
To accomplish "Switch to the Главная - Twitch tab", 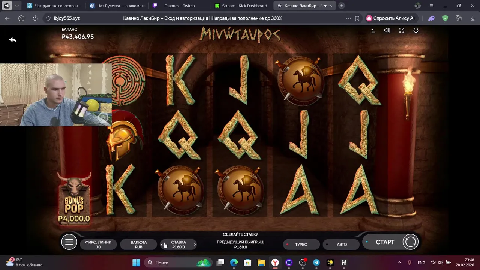I will (x=180, y=6).
